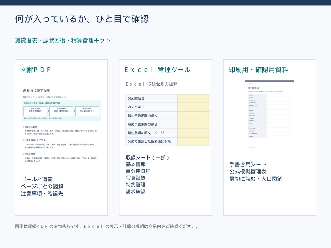The image size is (331, 248).
Task: Select the 契約開始日 label cell
Action: click(x=152, y=98)
